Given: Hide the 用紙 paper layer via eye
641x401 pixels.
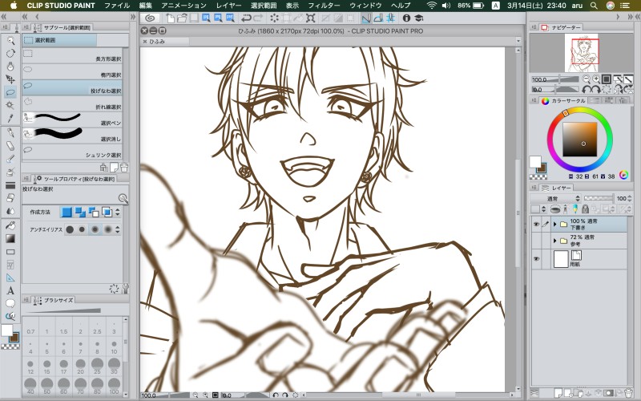Looking at the screenshot, I should 536,258.
